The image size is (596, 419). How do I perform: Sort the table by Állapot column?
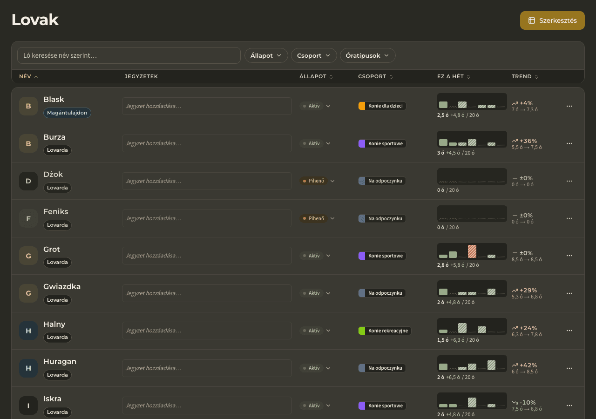[x=316, y=76]
